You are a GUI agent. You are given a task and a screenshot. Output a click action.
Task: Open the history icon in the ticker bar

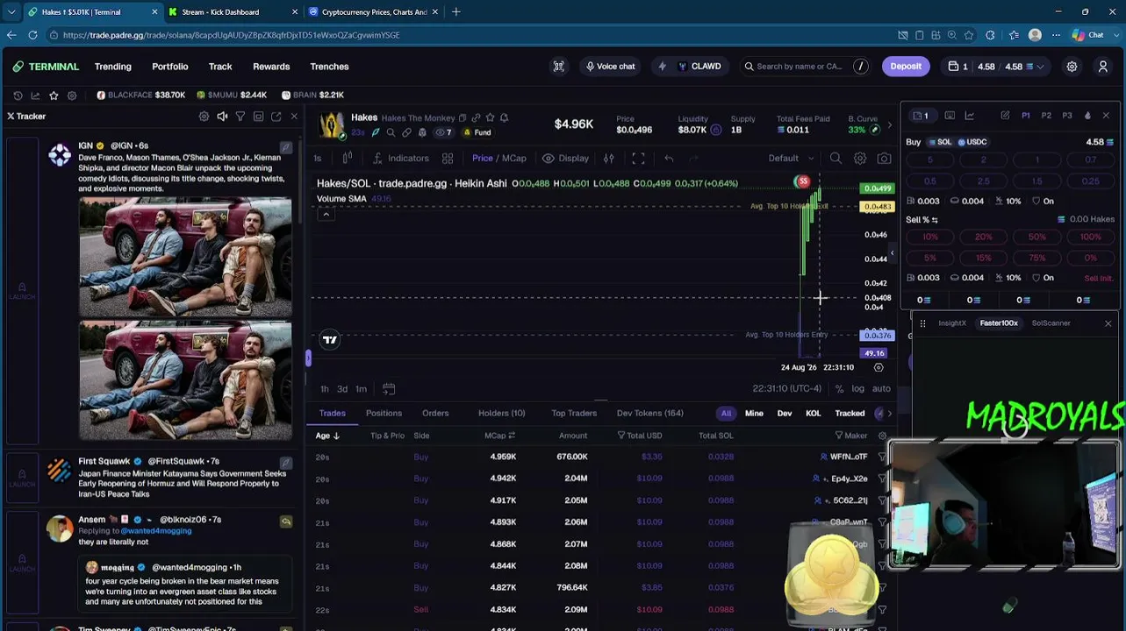tap(18, 95)
